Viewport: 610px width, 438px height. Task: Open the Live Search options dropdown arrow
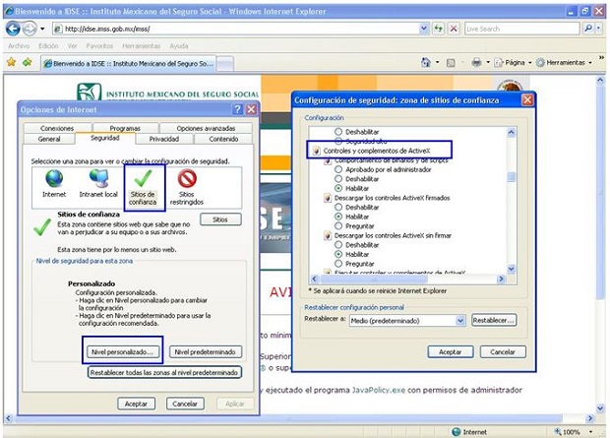[x=599, y=29]
